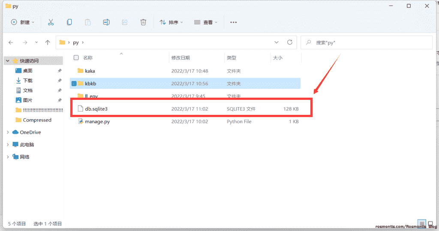Screen dimensions: 439x231
Task: Open the 新建 (New) menu
Action: pos(22,22)
